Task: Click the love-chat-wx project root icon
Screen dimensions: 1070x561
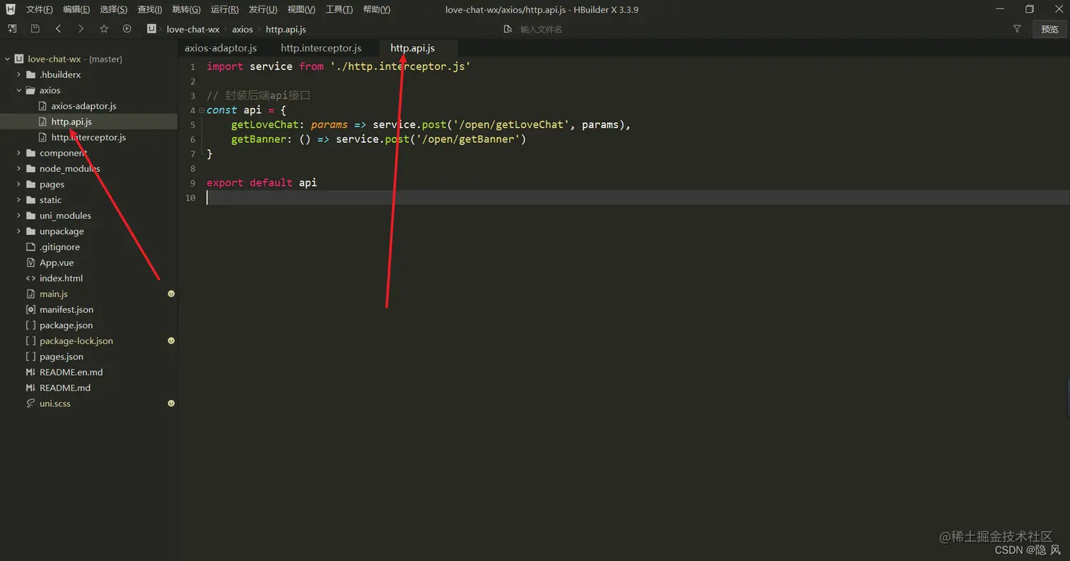Action: tap(19, 59)
